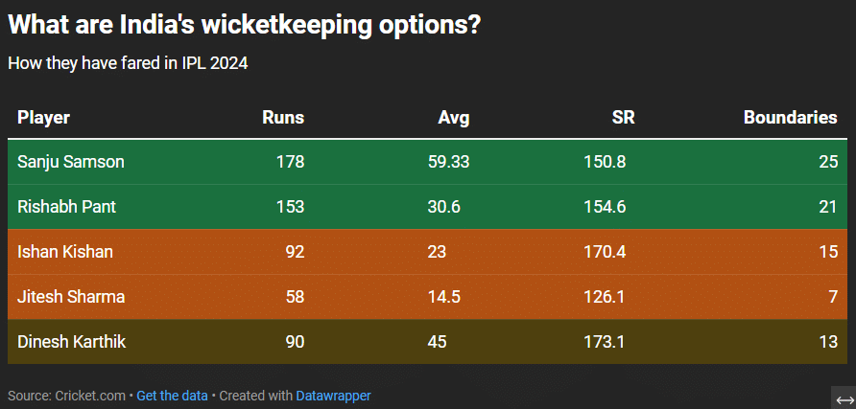Click Sanju Samson's 59.33 average value

(448, 162)
